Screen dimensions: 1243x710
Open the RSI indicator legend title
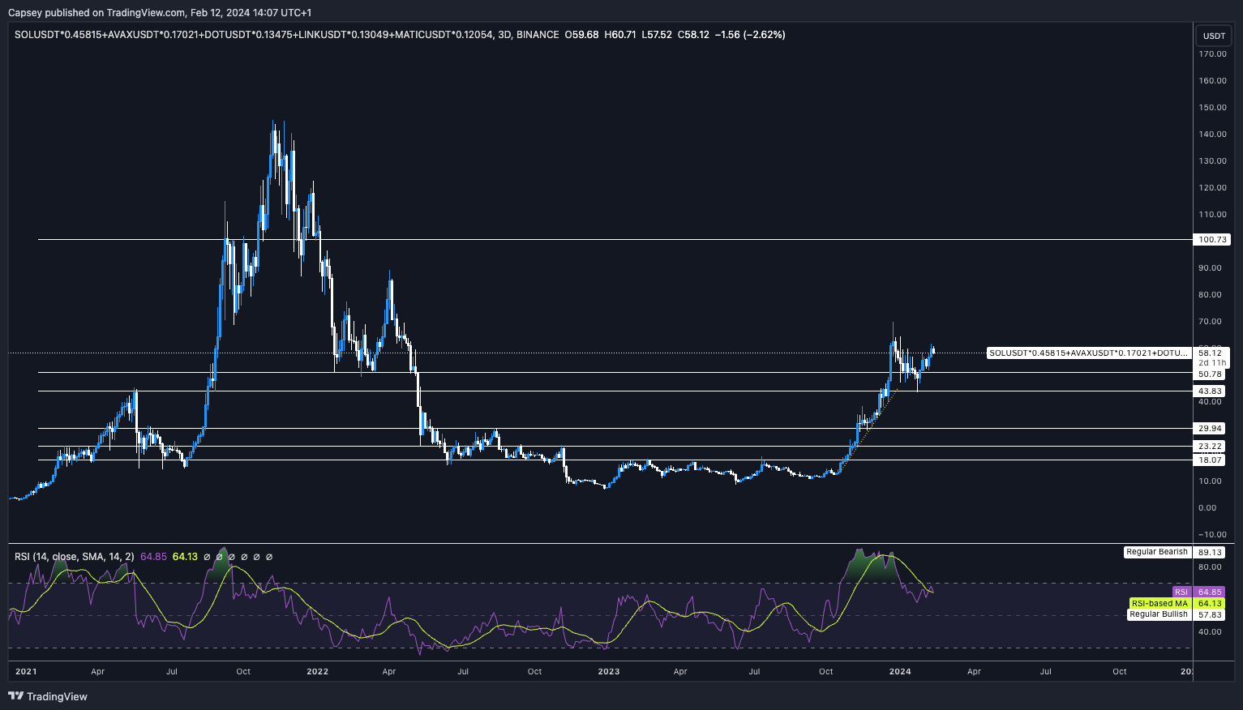tap(75, 557)
